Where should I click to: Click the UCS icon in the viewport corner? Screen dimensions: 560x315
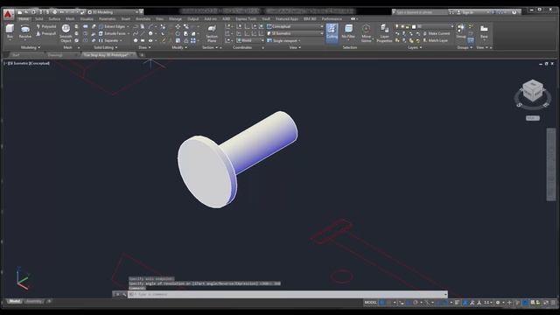pyautogui.click(x=22, y=278)
